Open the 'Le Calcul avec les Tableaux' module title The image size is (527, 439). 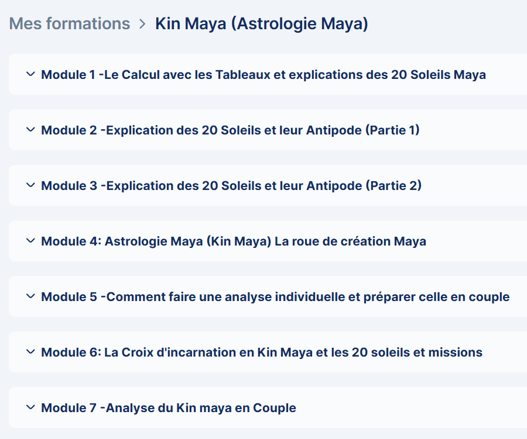click(x=263, y=75)
